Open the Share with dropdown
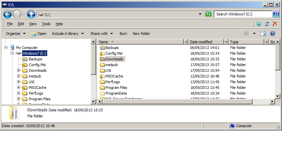This screenshot has height=161, width=282. pos(101,34)
